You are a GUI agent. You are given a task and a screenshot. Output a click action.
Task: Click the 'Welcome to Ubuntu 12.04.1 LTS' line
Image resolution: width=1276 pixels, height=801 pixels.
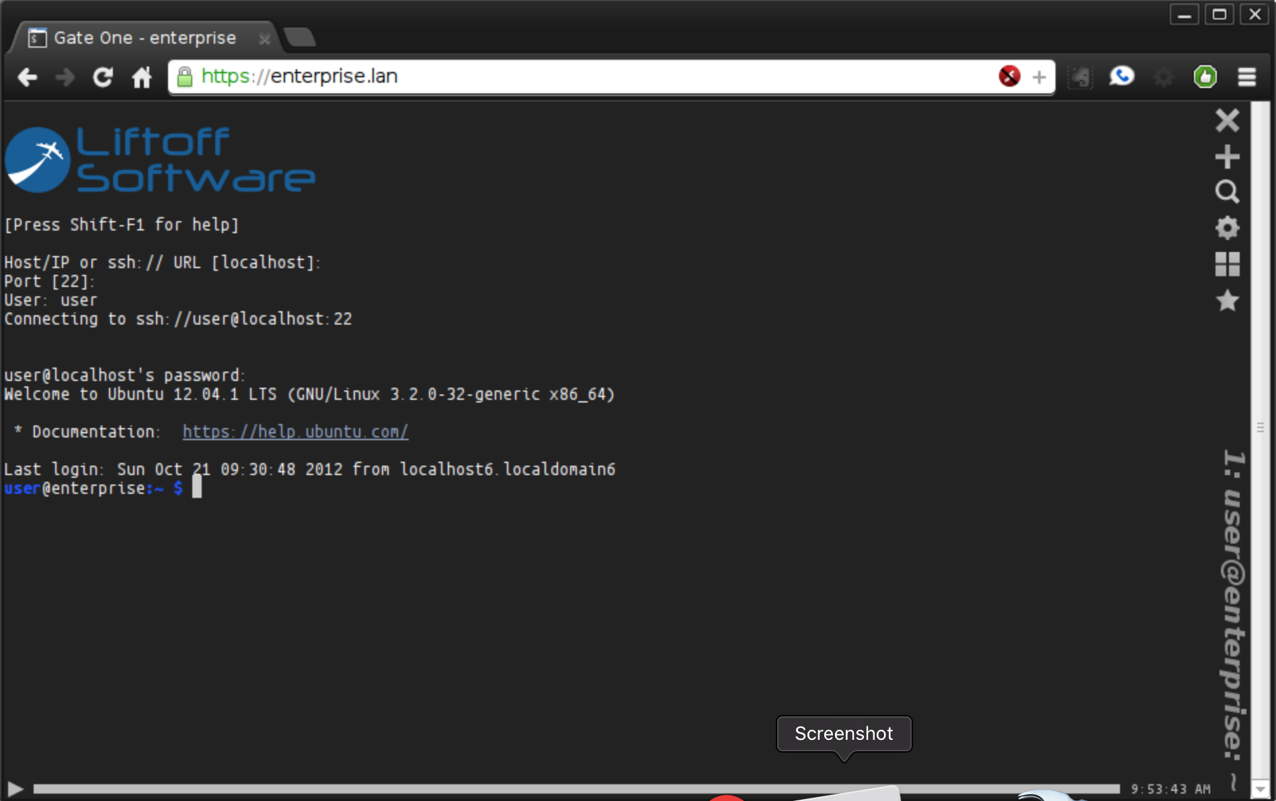(309, 394)
